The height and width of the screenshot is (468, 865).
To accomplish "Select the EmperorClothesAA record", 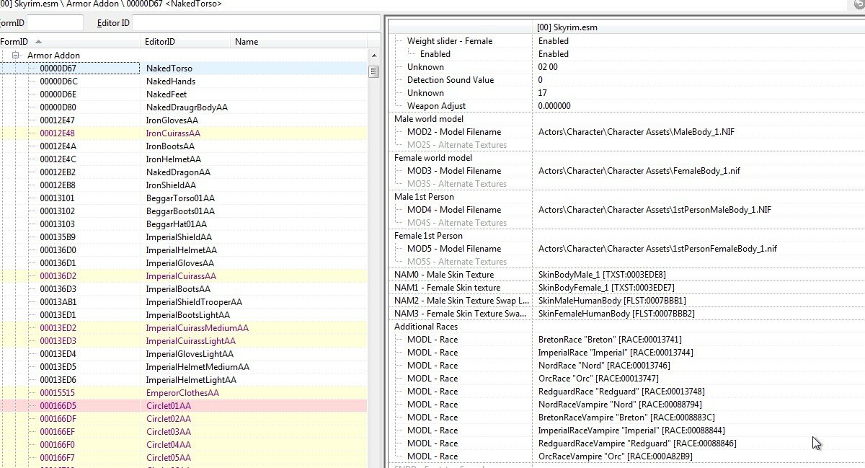I will pos(182,393).
